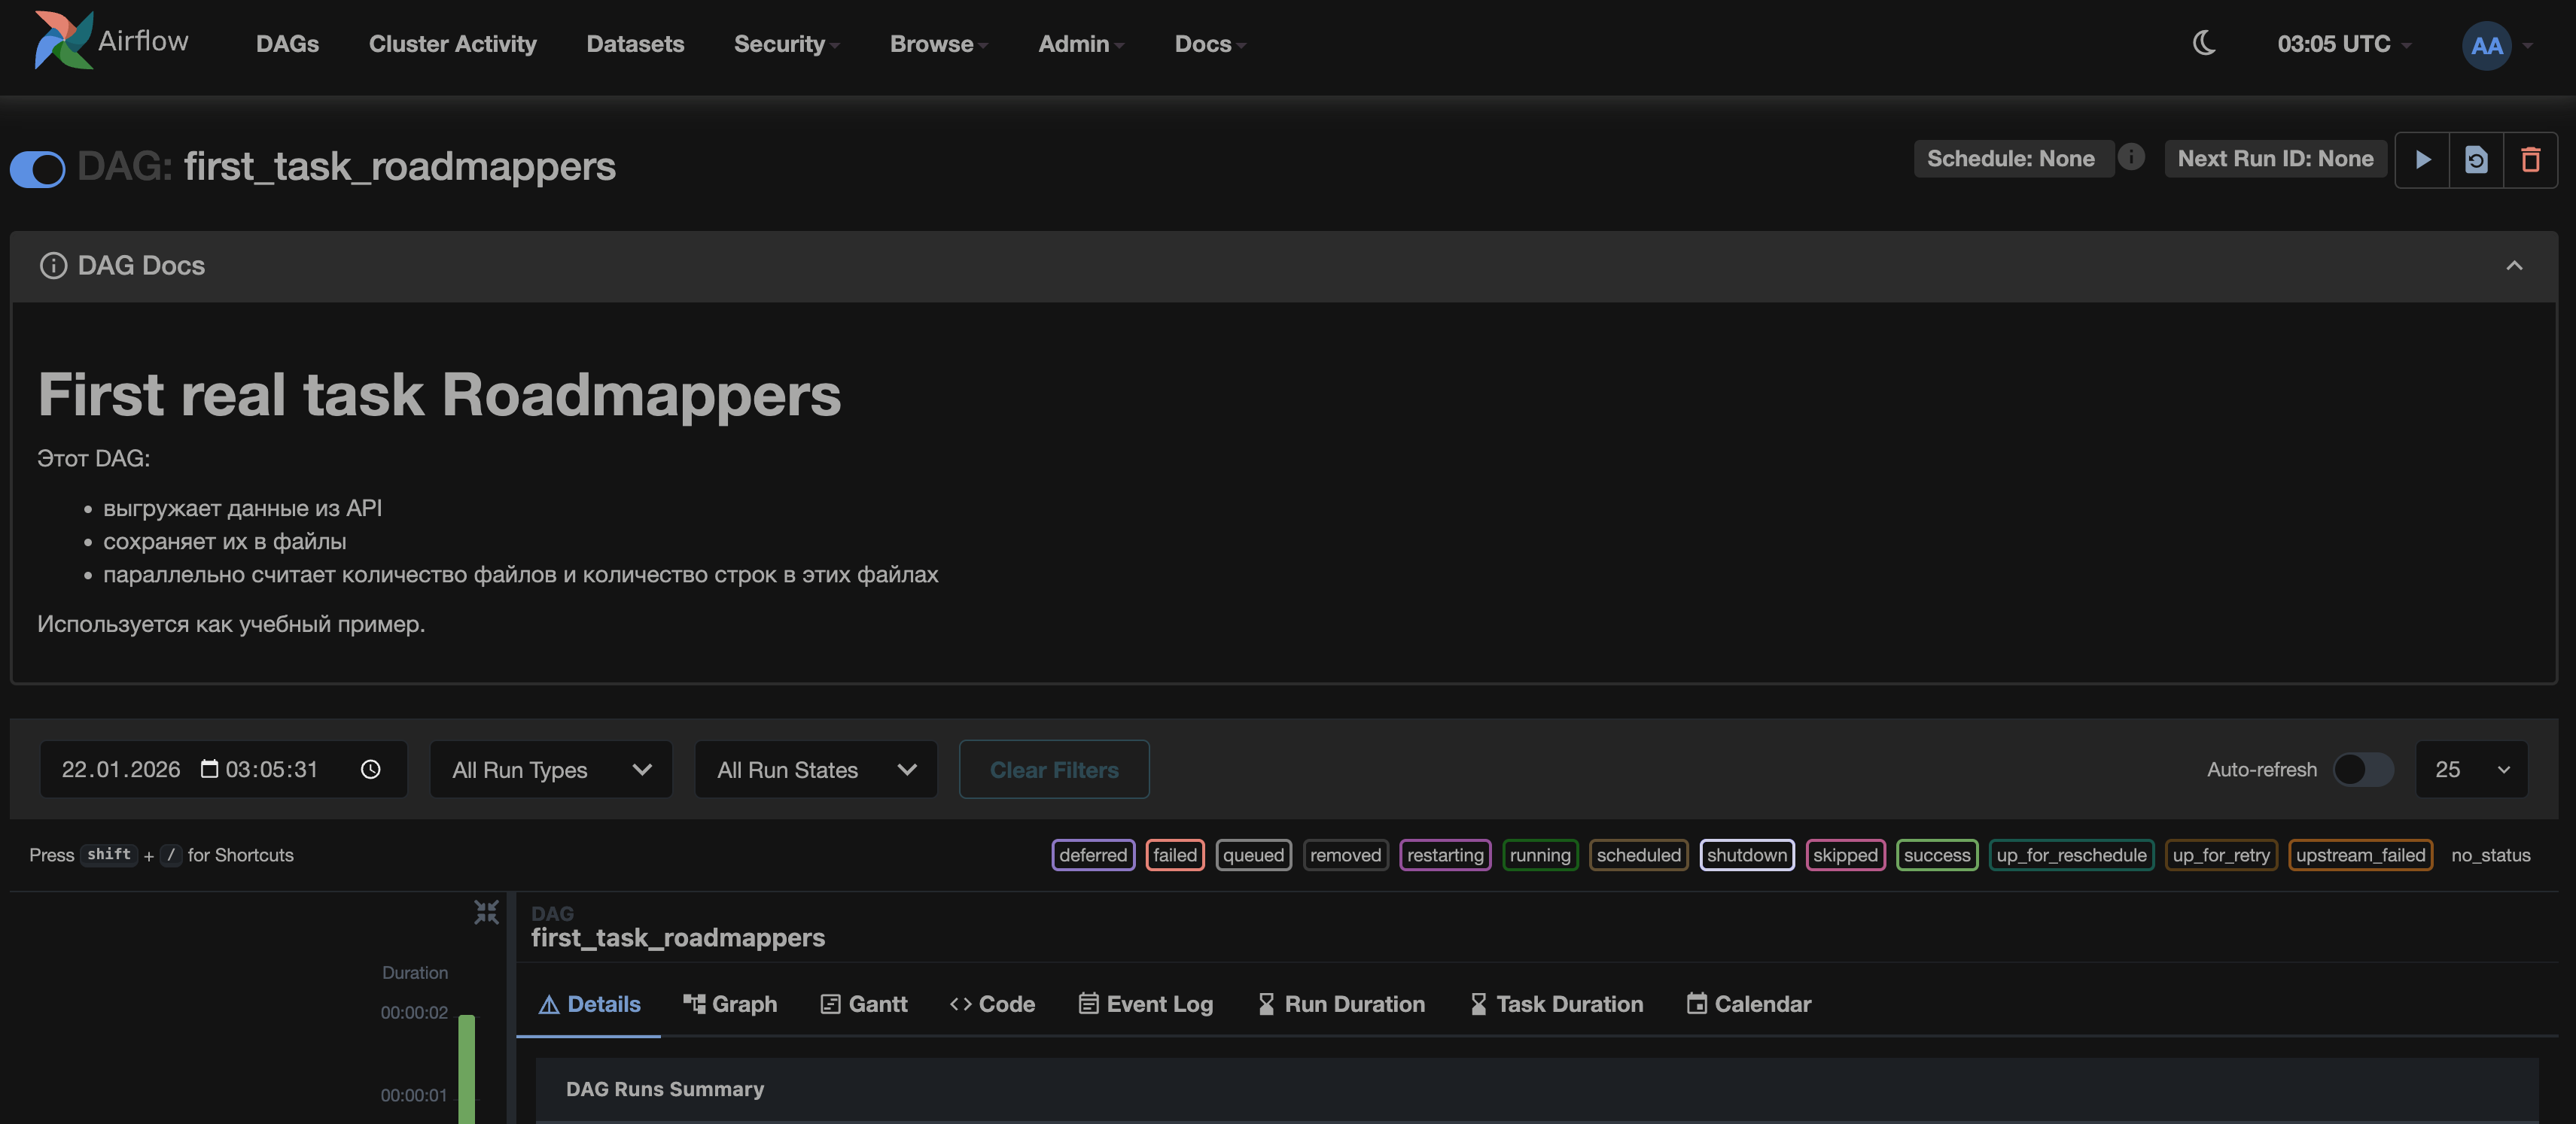
Task: Open the time picker clock icon
Action: (370, 770)
